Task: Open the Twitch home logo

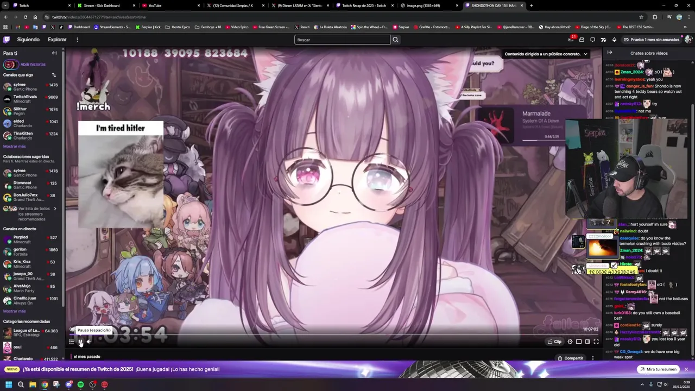Action: (x=7, y=40)
